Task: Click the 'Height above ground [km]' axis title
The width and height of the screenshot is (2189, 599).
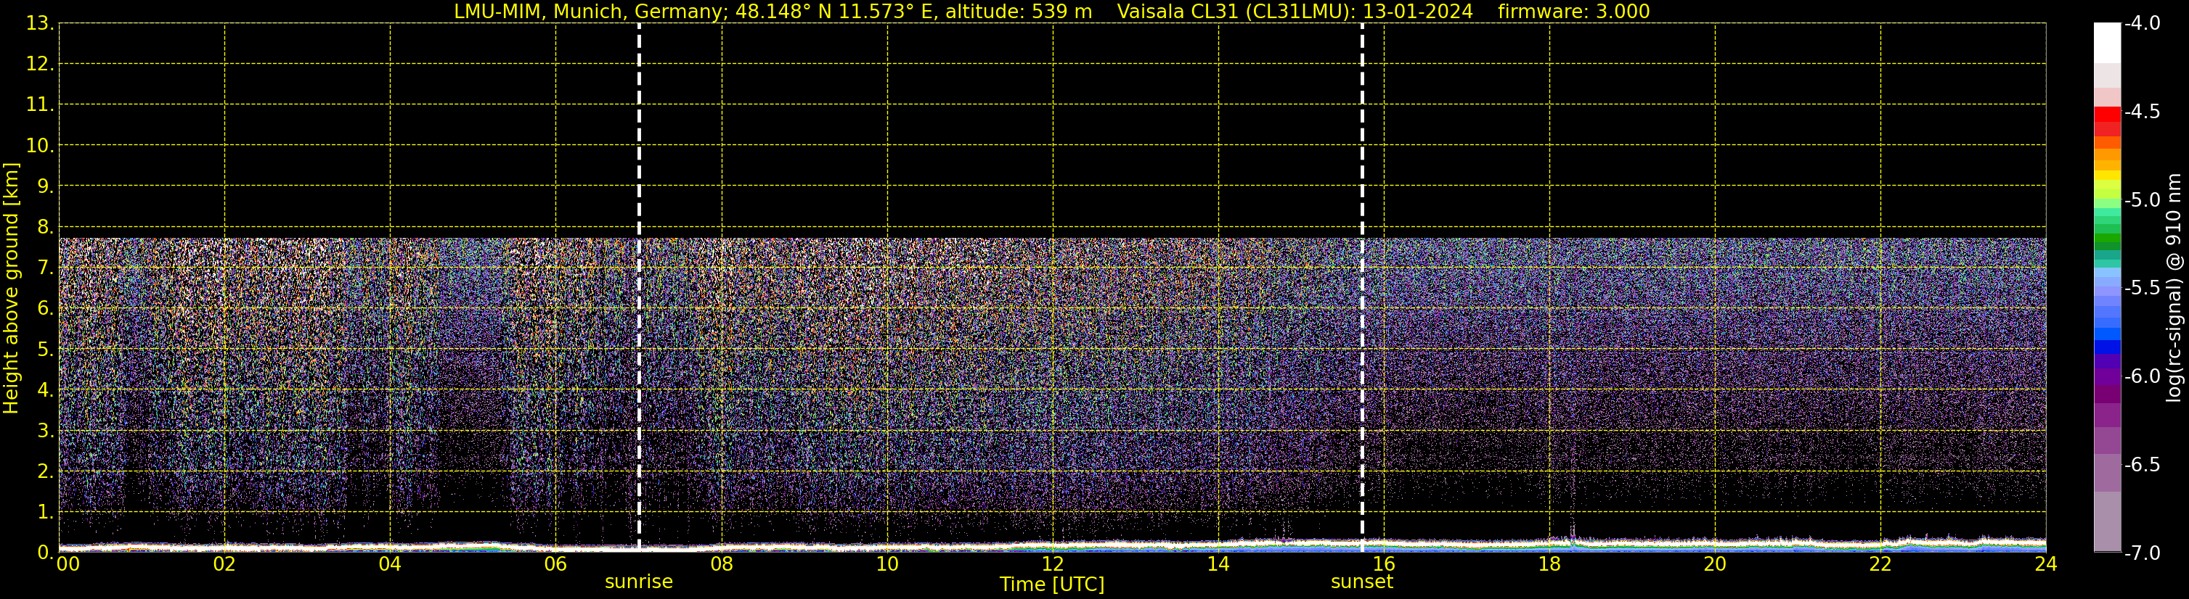Action: [11, 289]
